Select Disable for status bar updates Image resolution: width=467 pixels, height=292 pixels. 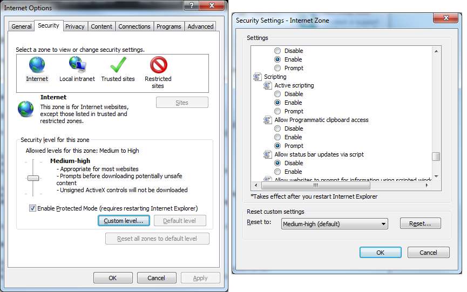(x=278, y=163)
